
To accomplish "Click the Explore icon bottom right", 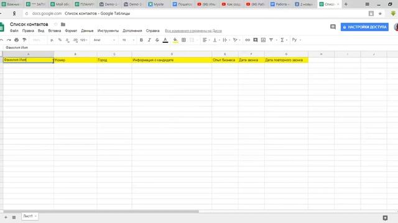I will click(385, 217).
